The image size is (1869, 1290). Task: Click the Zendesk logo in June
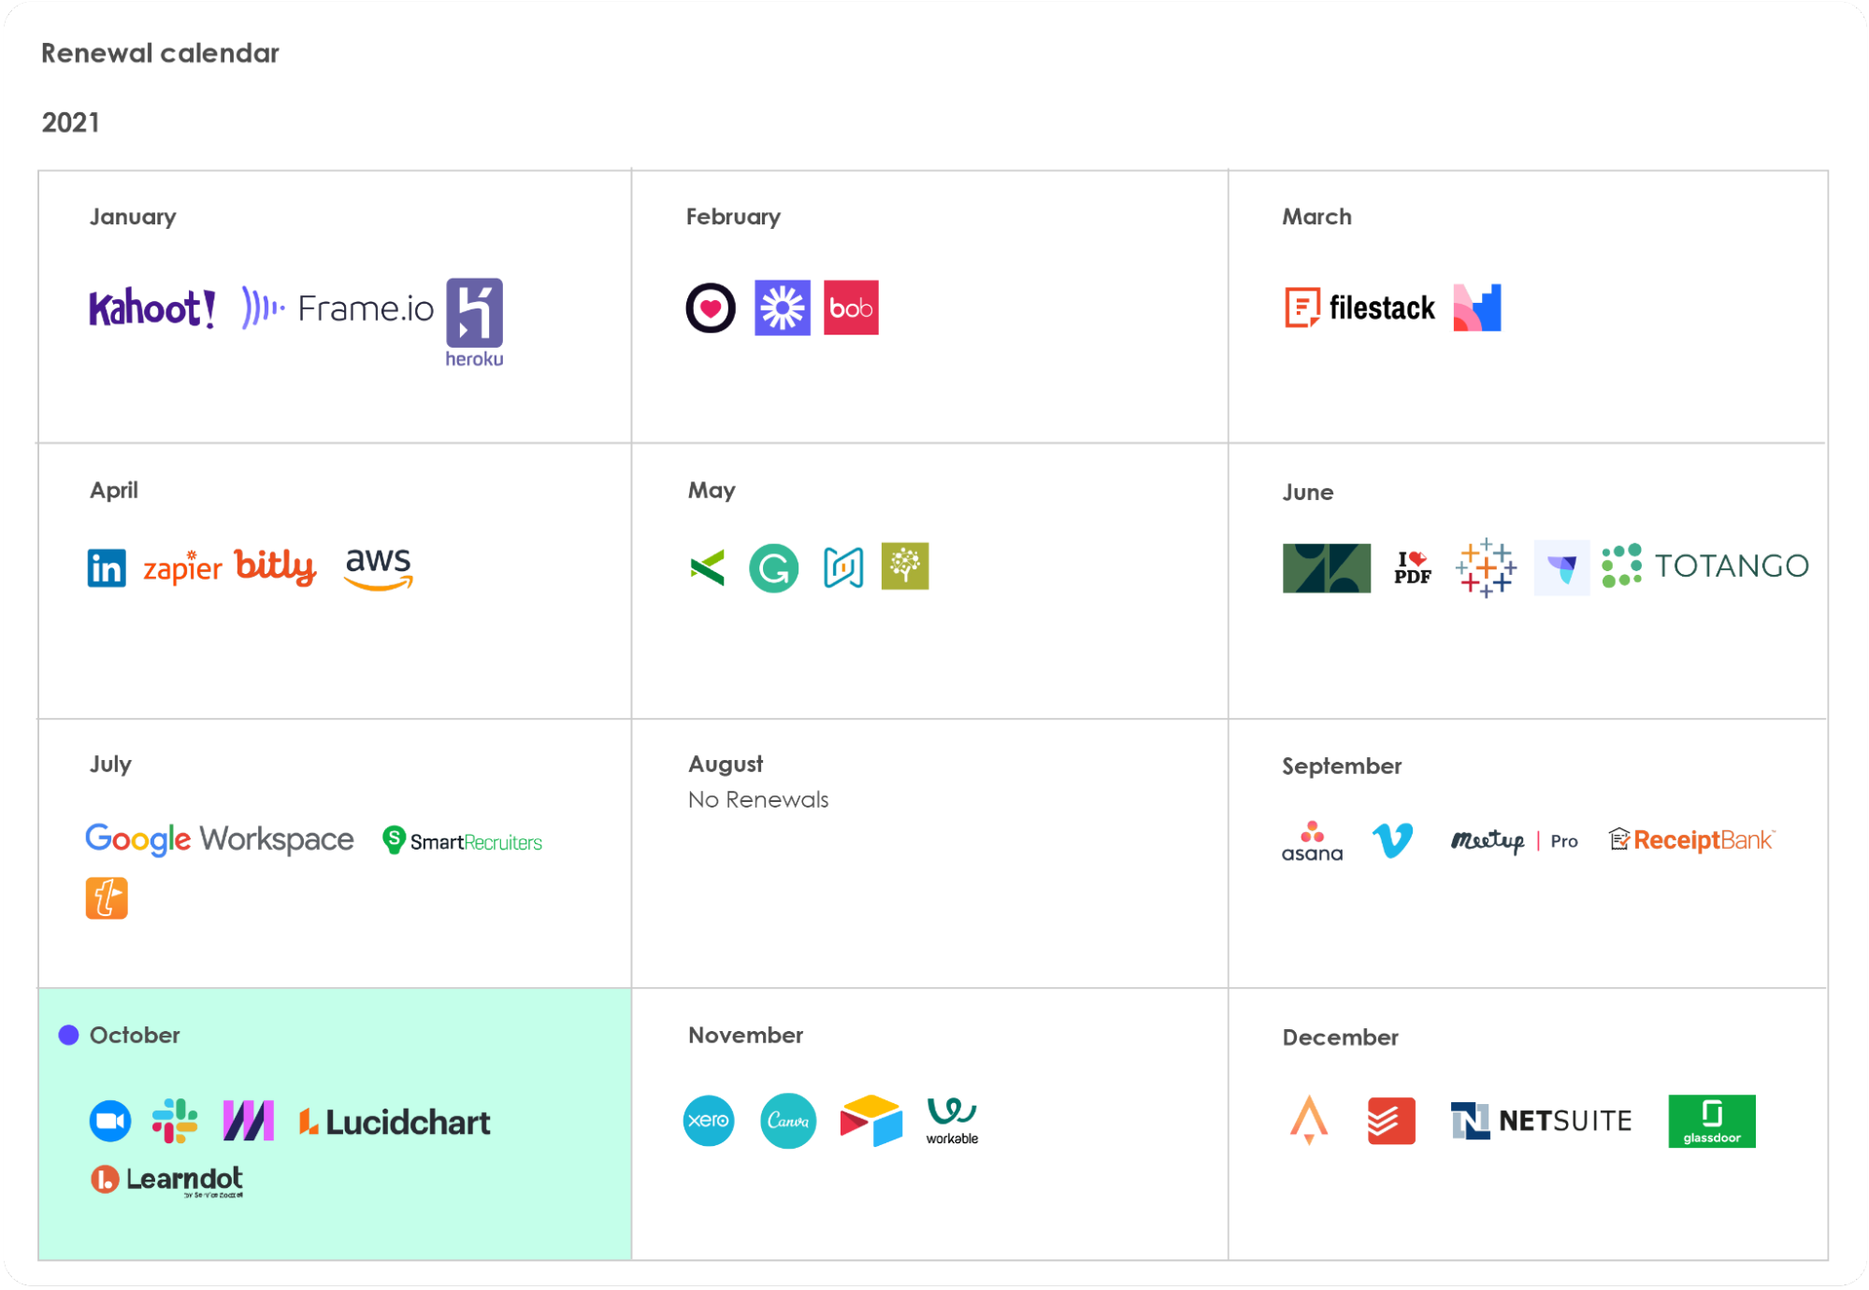(x=1326, y=567)
